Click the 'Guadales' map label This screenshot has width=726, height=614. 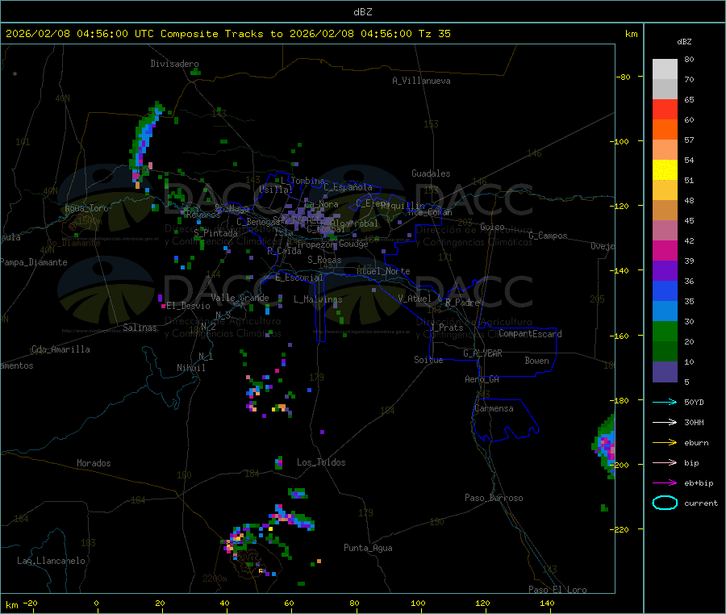431,173
